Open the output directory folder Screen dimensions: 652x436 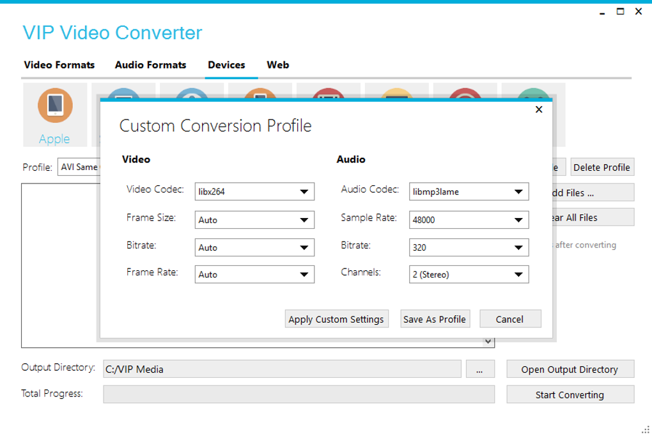pyautogui.click(x=570, y=370)
